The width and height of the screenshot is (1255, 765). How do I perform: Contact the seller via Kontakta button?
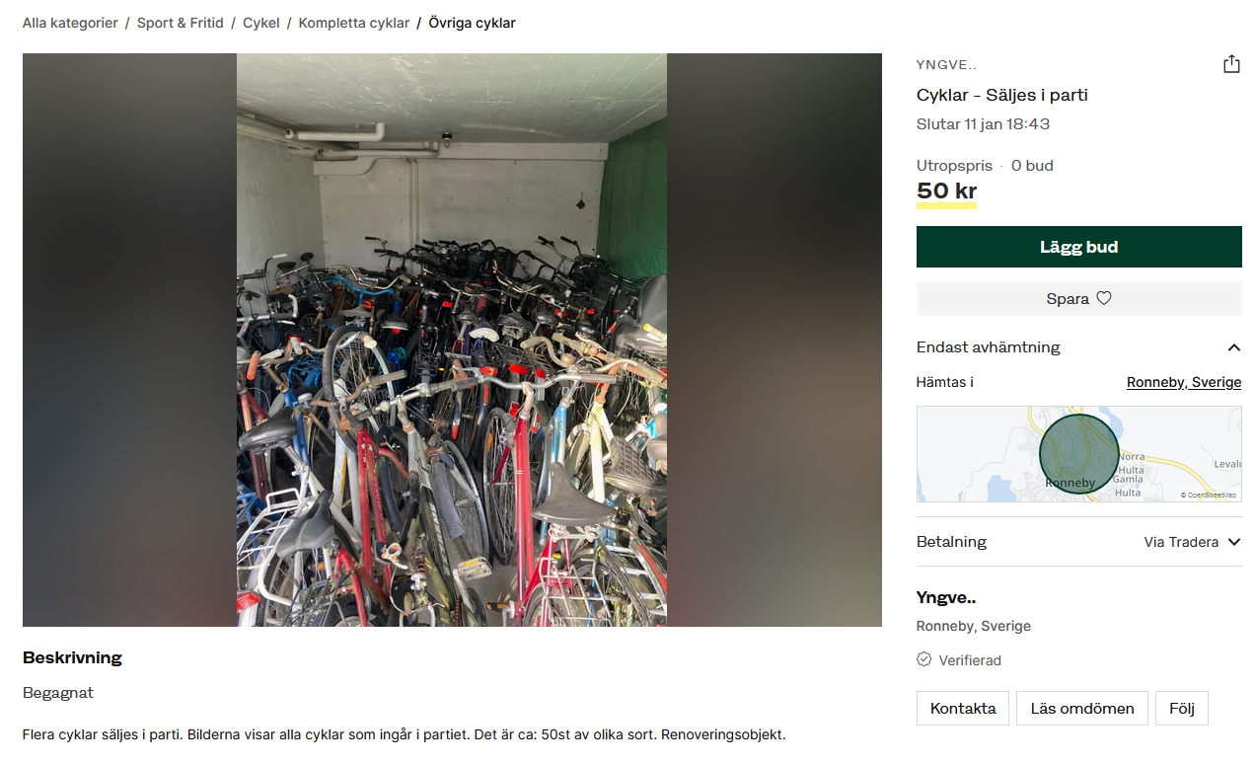pos(963,708)
